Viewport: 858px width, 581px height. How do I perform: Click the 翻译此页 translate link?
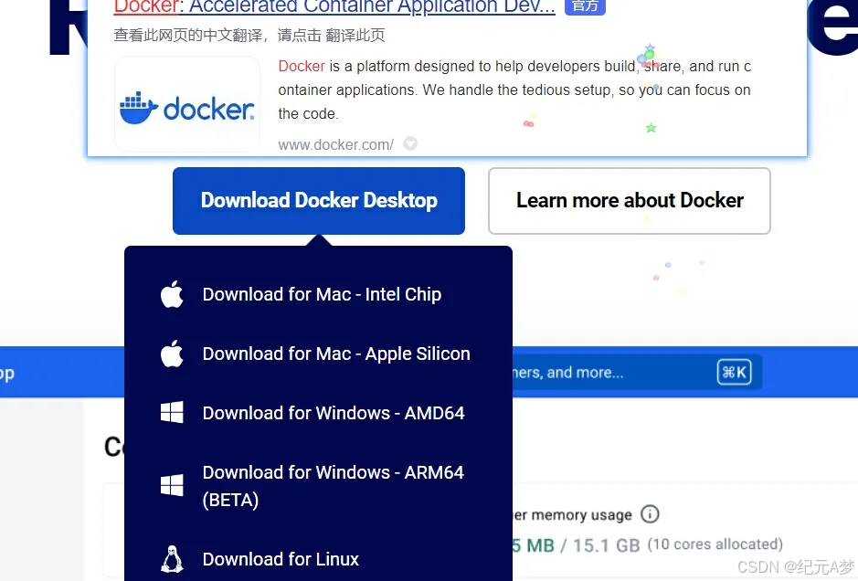click(x=355, y=36)
